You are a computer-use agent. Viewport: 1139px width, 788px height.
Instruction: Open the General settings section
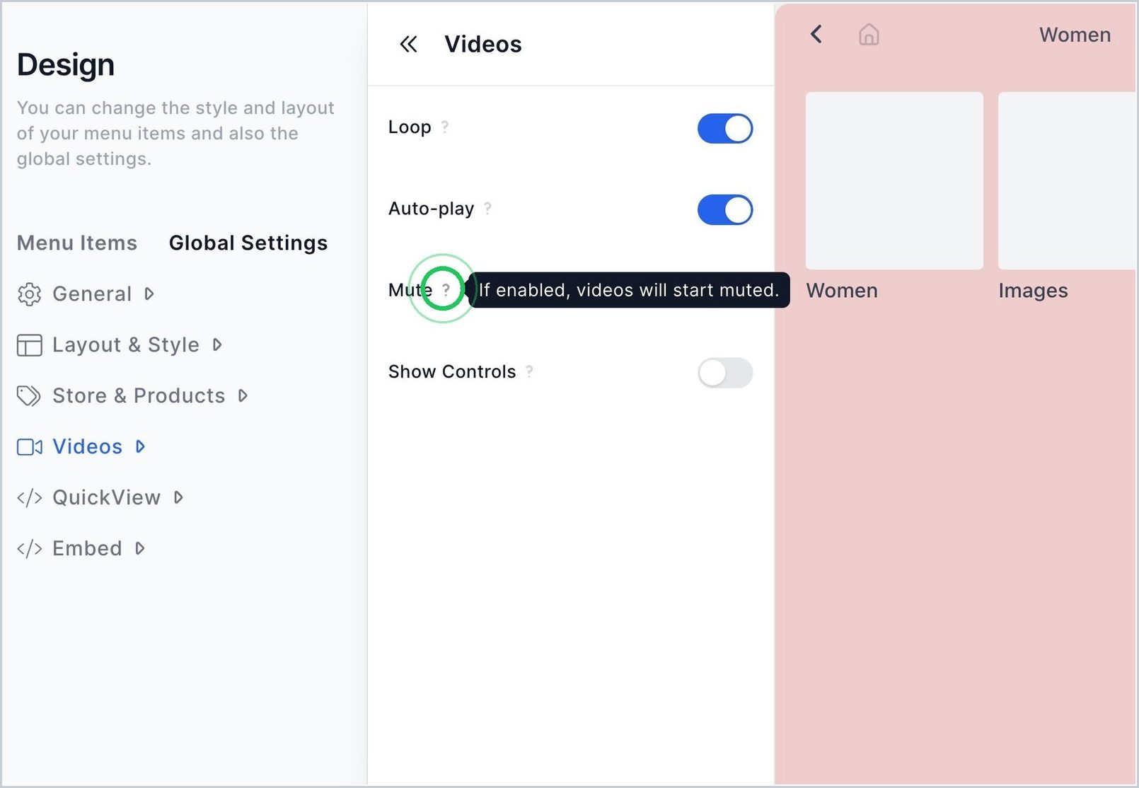click(92, 294)
